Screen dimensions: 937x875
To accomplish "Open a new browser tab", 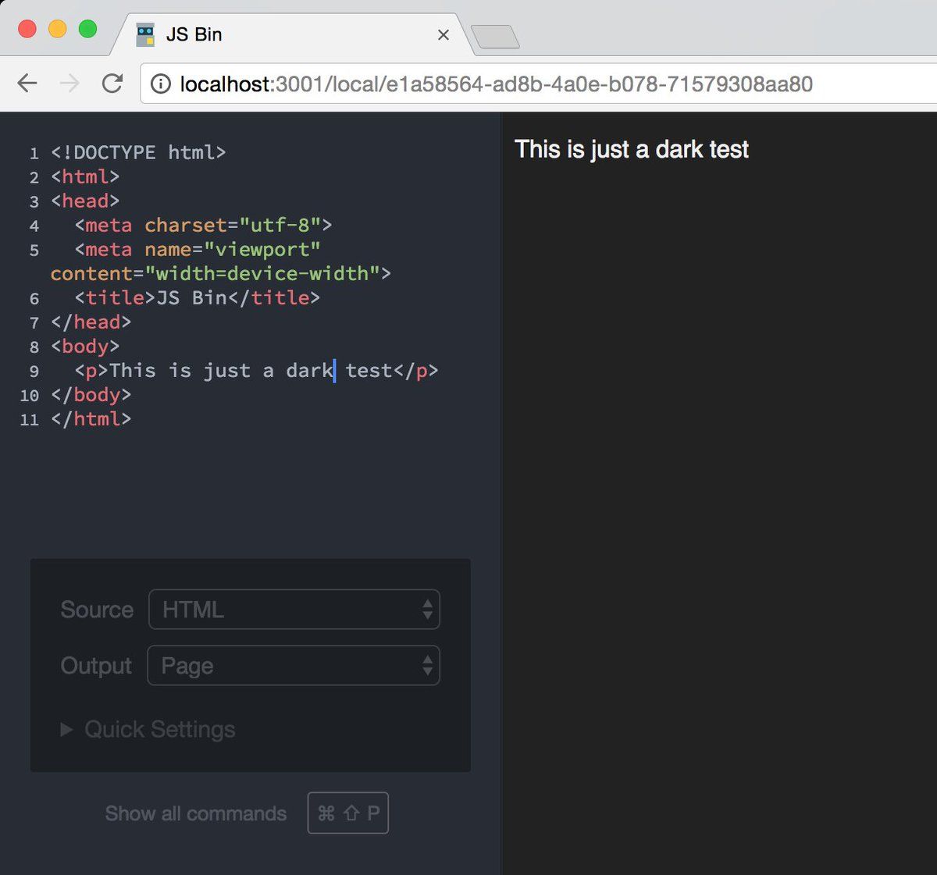I will tap(495, 37).
